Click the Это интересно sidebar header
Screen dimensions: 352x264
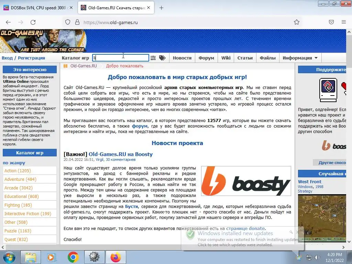pyautogui.click(x=30, y=69)
